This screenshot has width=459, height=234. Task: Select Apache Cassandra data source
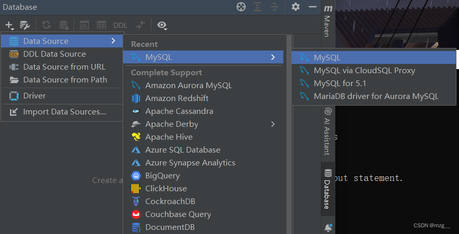pyautogui.click(x=203, y=111)
